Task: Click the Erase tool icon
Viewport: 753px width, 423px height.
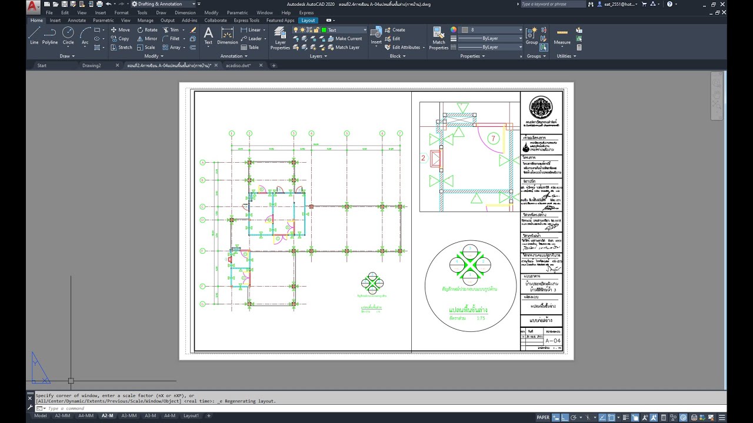Action: click(193, 30)
